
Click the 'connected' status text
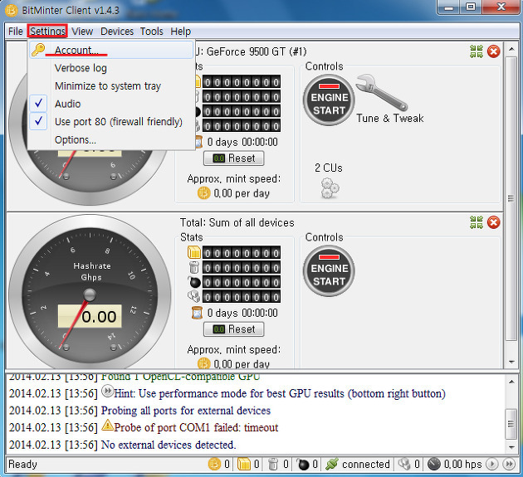click(366, 464)
